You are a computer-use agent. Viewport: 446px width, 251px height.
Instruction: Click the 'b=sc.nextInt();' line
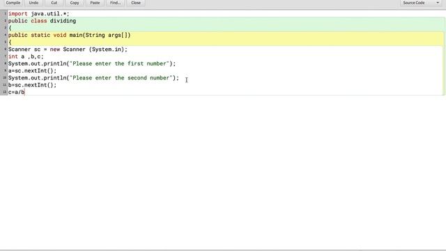(33, 85)
